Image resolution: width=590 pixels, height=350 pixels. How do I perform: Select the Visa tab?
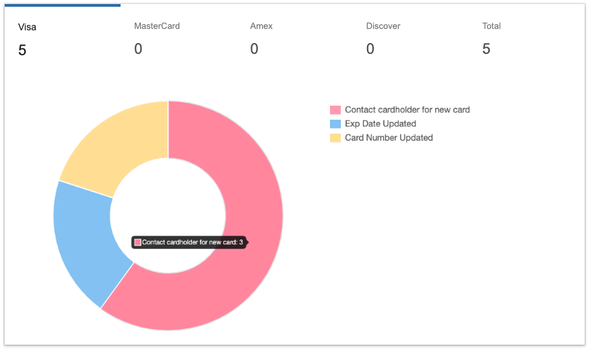tap(28, 27)
